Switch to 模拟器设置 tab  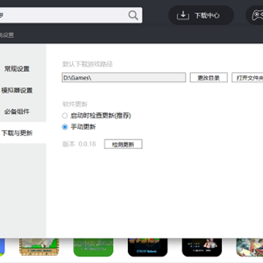(x=17, y=91)
